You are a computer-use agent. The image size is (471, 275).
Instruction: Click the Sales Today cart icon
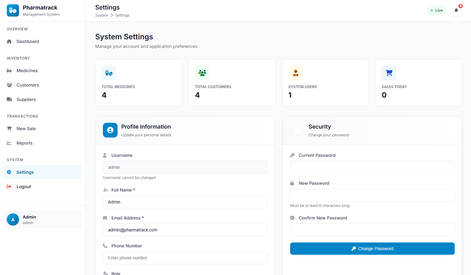click(x=389, y=73)
